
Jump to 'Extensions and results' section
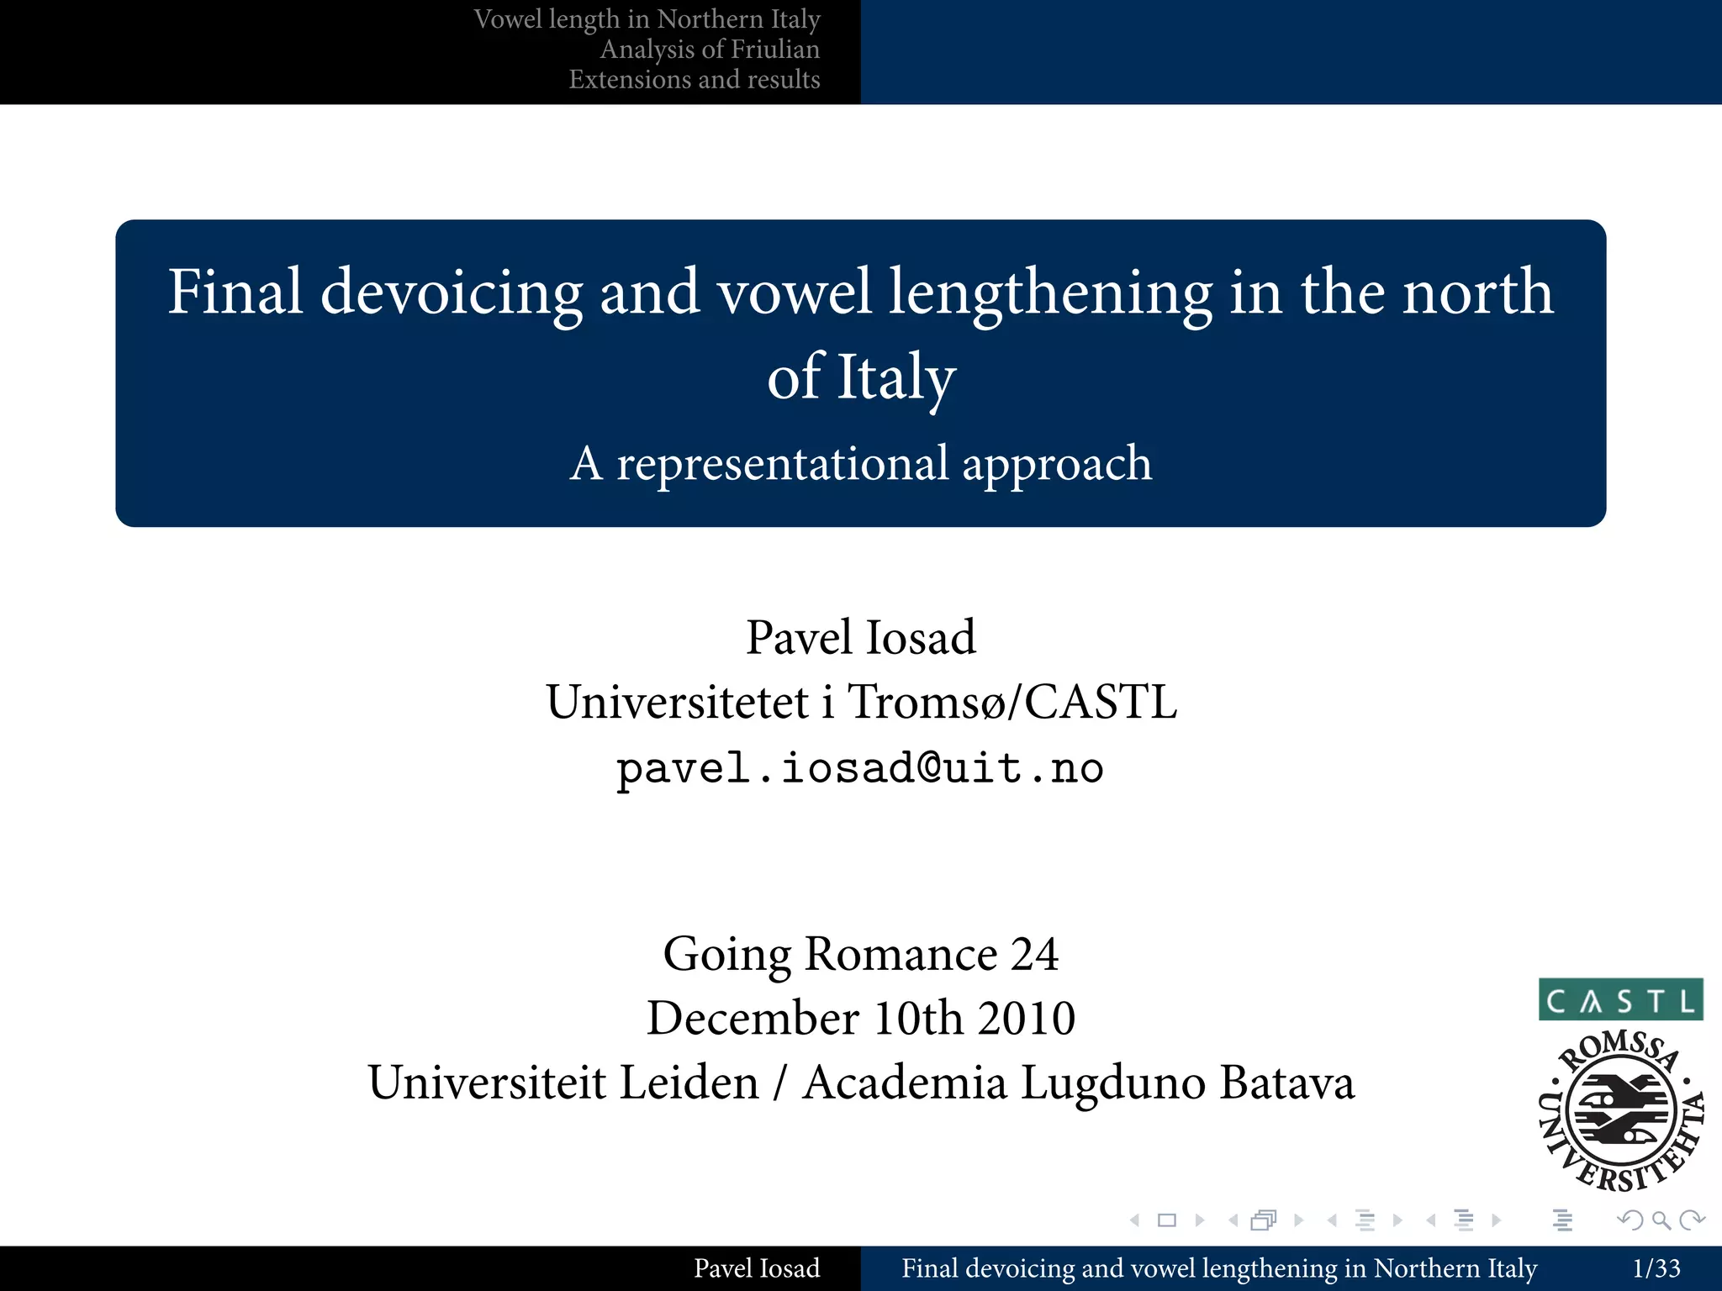click(x=694, y=80)
